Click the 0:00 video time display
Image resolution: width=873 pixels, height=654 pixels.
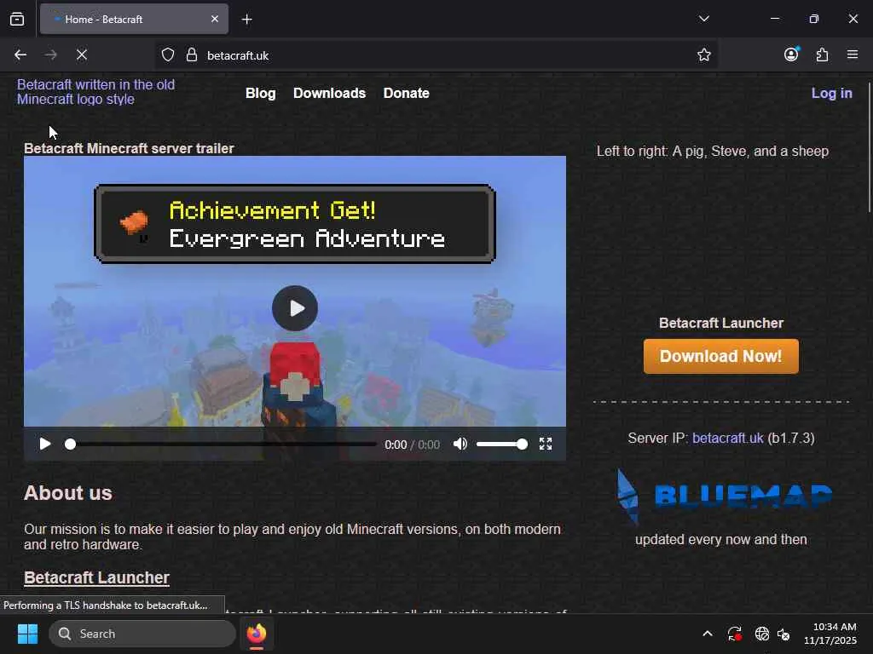coord(412,445)
